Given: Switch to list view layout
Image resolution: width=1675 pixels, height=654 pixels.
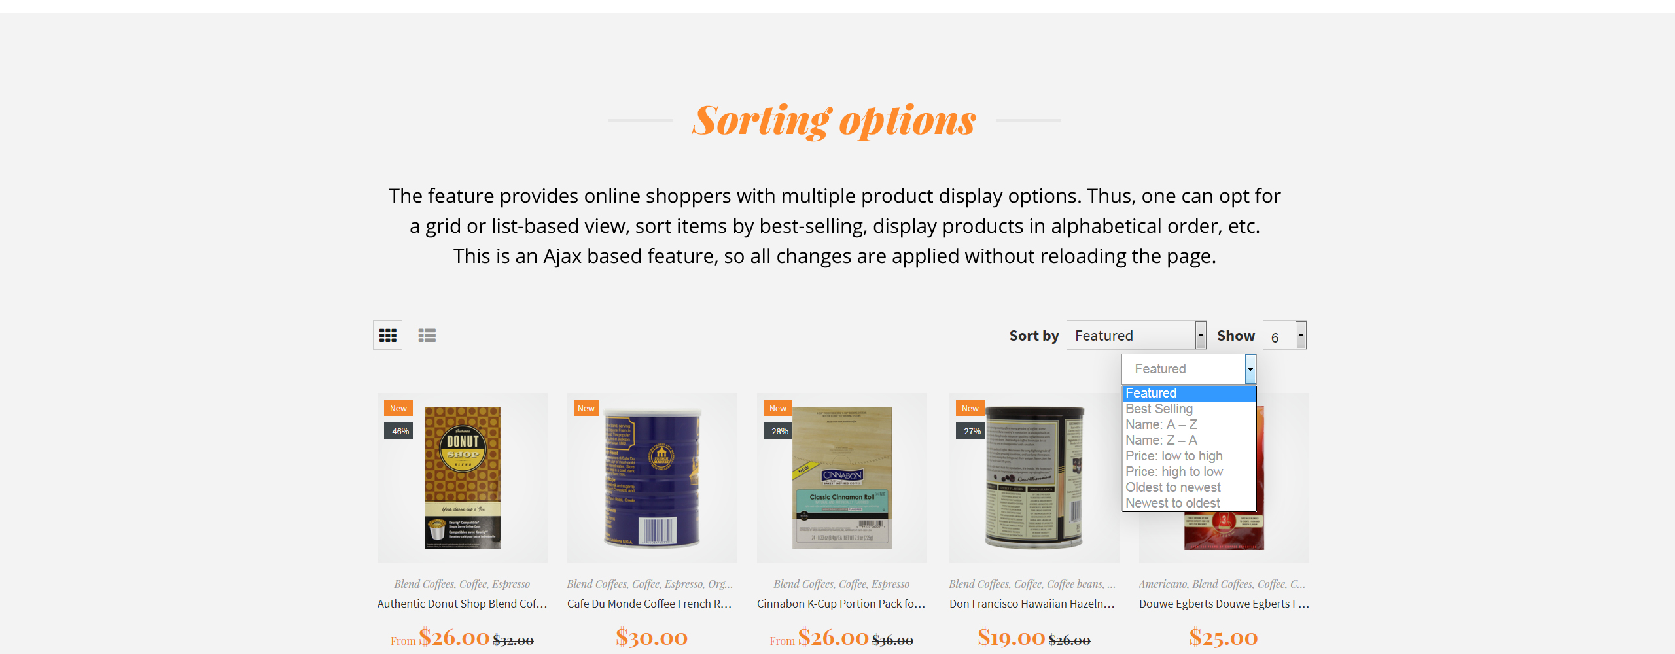Looking at the screenshot, I should [x=427, y=336].
